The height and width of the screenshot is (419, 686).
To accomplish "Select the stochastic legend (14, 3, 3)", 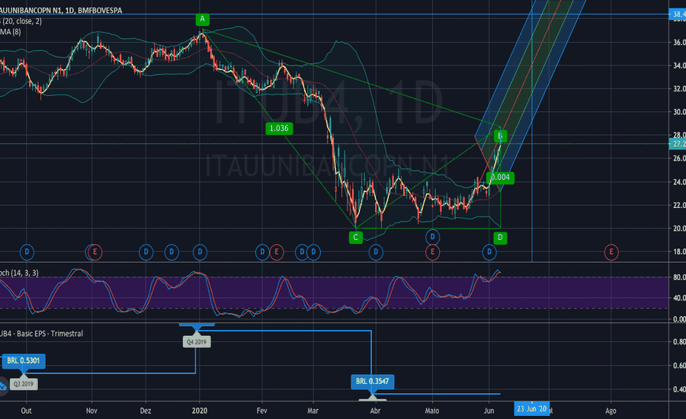I will (x=19, y=273).
